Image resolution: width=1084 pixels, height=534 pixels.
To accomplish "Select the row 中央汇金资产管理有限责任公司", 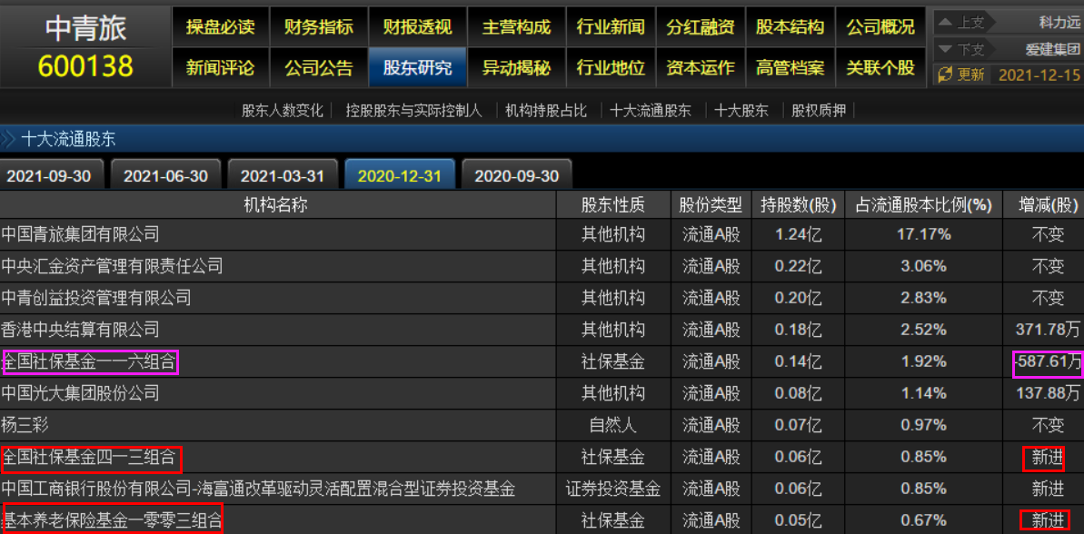I will (542, 266).
